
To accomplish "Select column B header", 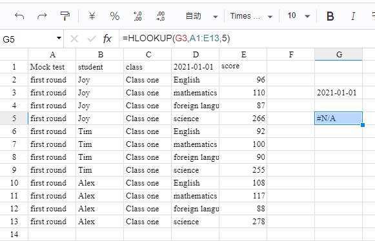I will [100, 55].
